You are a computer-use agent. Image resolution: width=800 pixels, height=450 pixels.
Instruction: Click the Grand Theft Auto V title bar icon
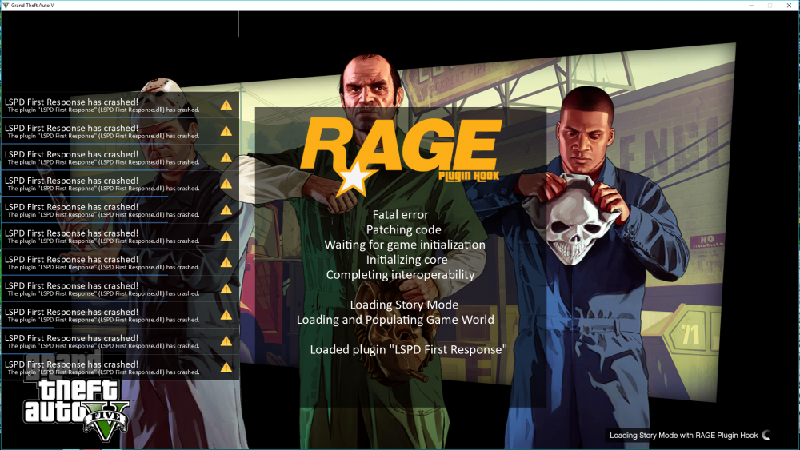6,5
